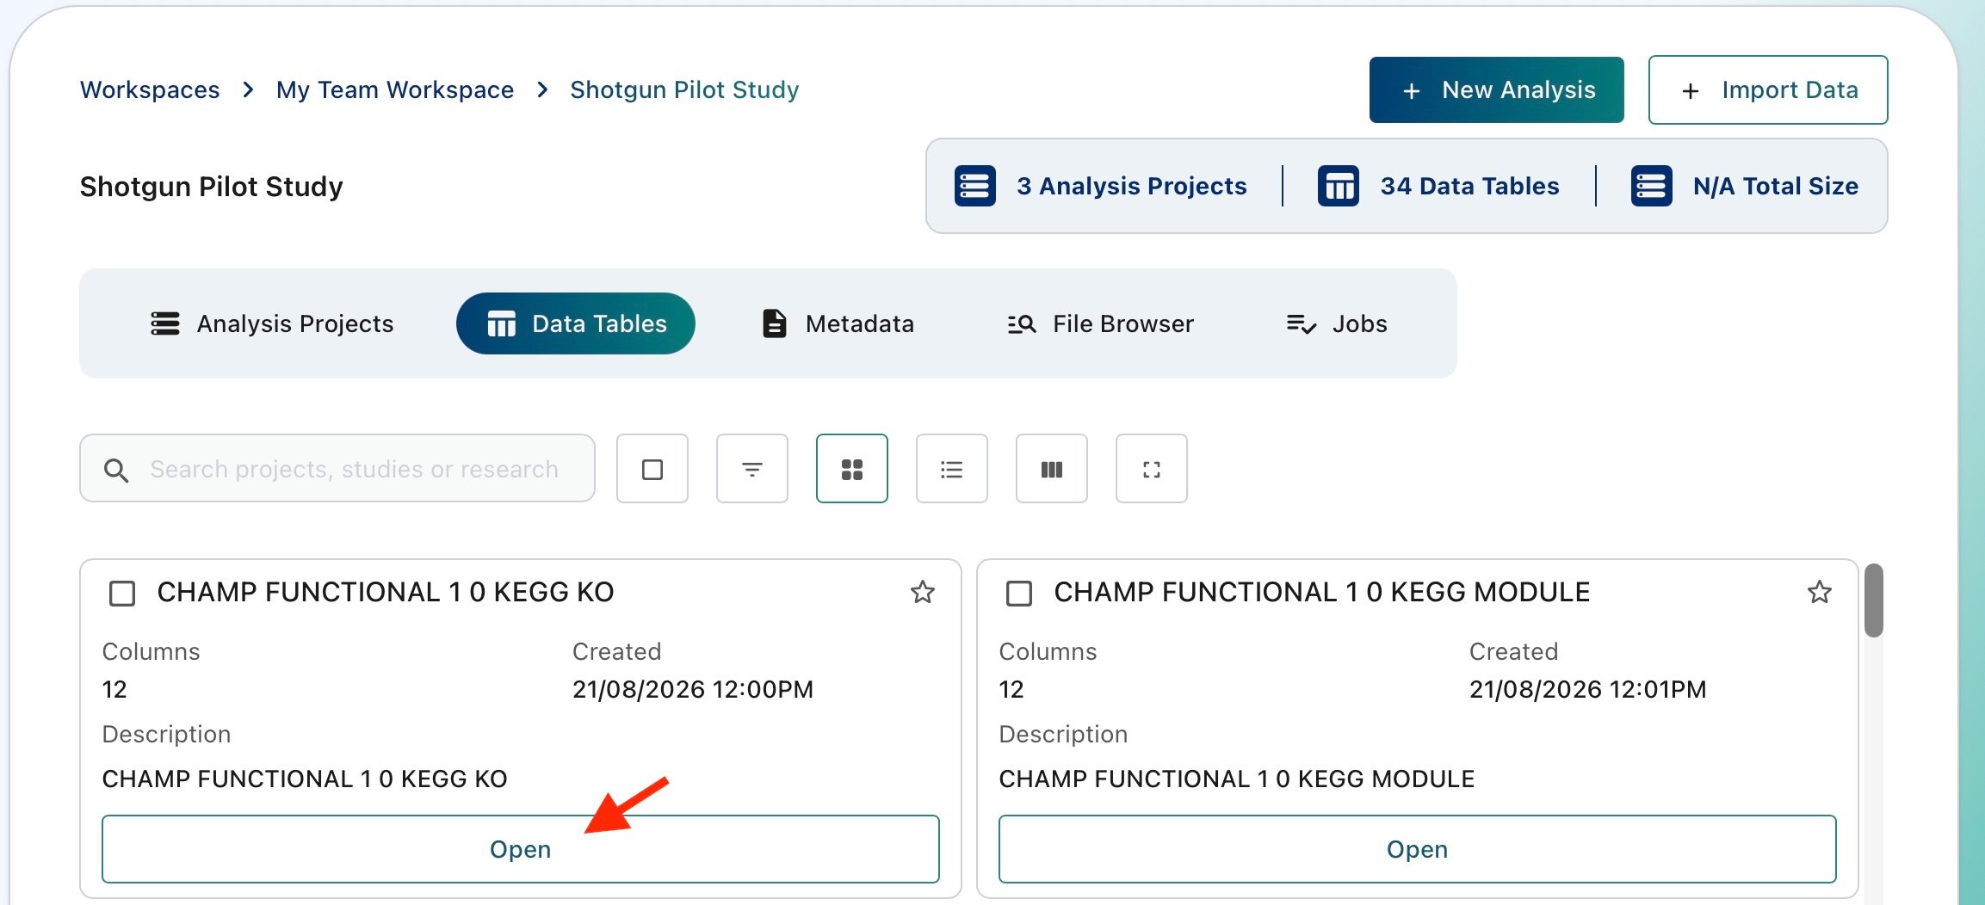Click the 34 Data Tables stat label

pos(1469,186)
